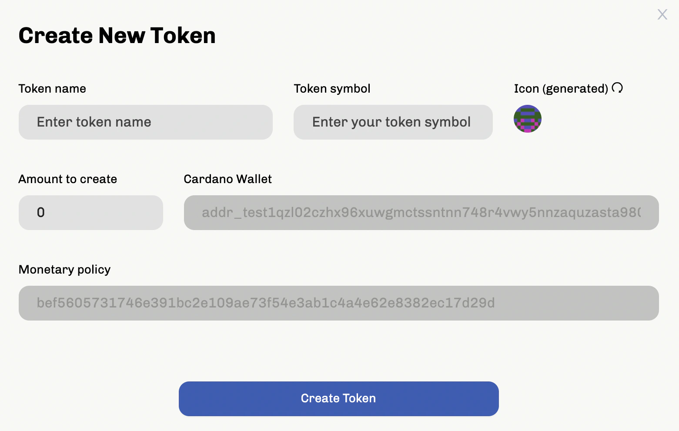Focus the Token name input field
The image size is (679, 431).
[x=146, y=122]
